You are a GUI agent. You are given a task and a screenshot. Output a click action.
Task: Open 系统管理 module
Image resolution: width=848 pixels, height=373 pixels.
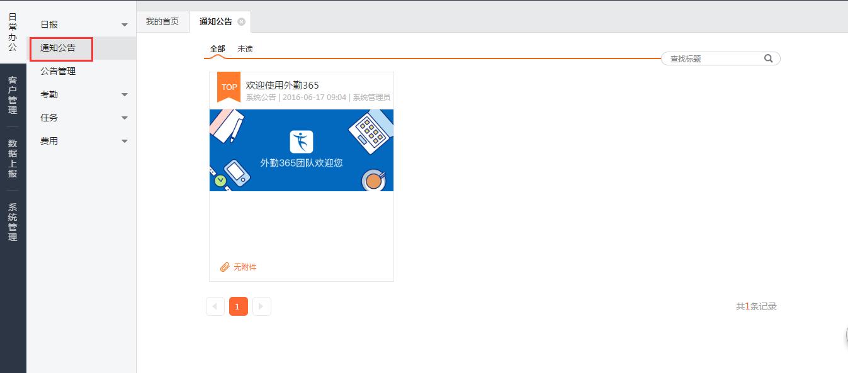click(x=13, y=222)
